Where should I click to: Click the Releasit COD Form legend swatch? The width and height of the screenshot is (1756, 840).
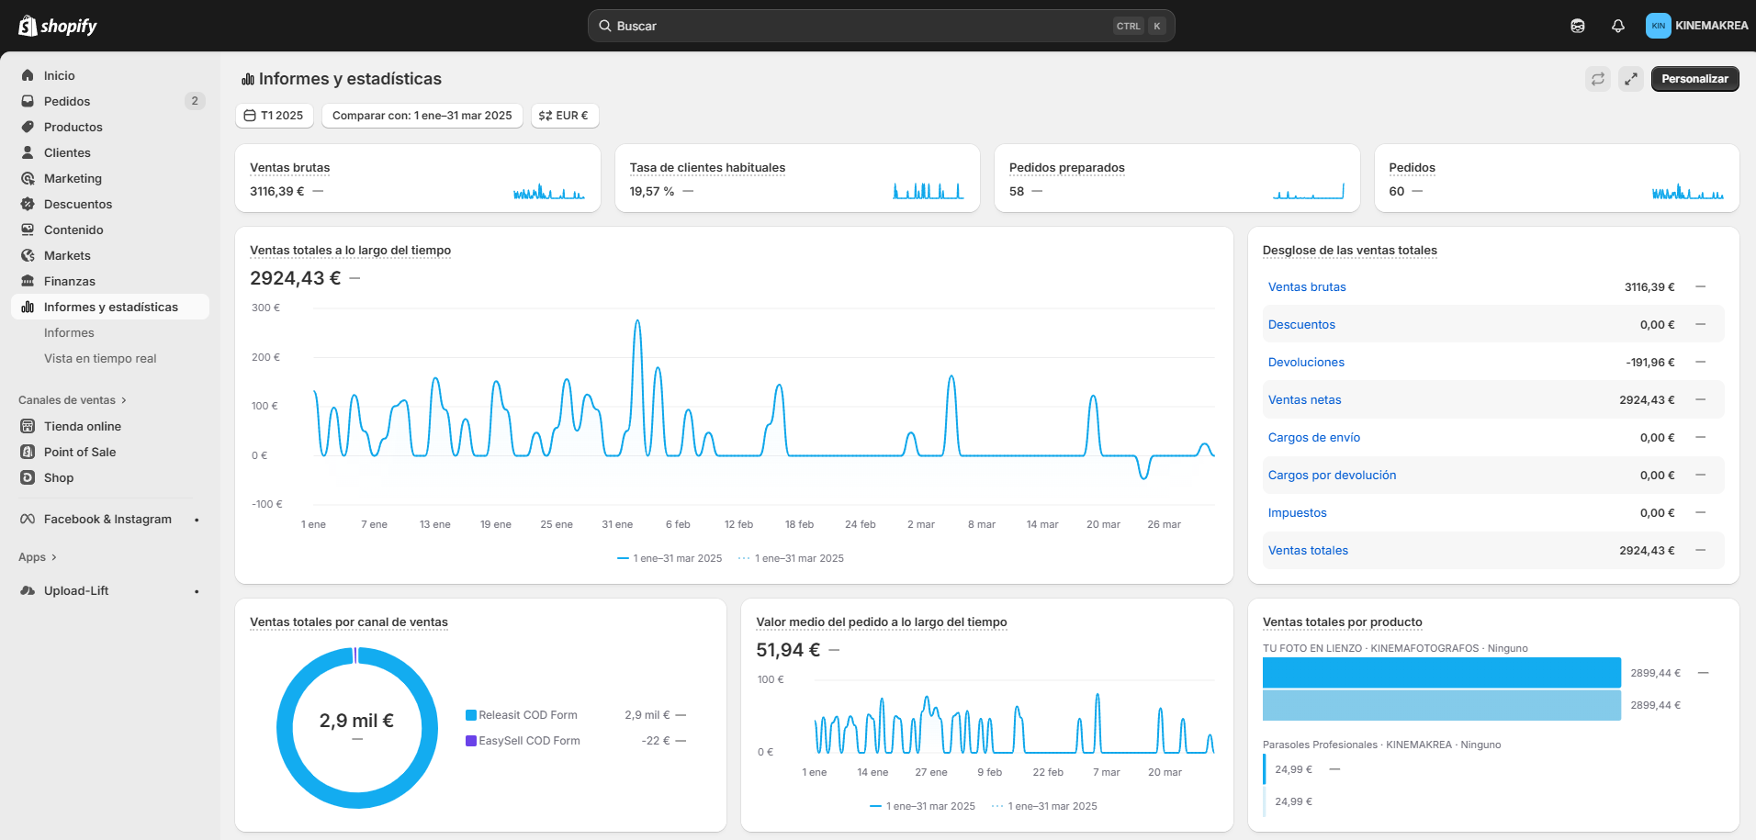[471, 715]
